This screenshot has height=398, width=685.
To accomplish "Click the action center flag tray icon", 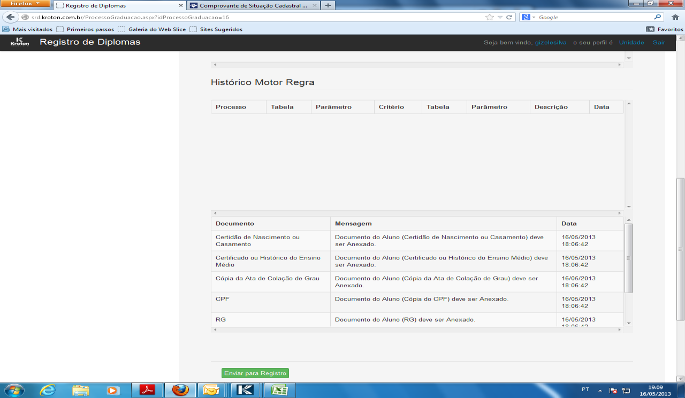I will point(613,390).
